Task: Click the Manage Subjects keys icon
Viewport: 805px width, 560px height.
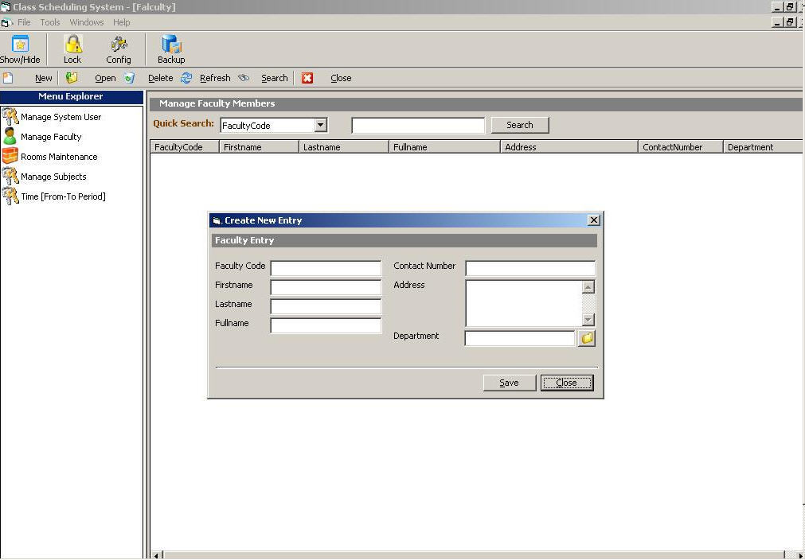Action: pyautogui.click(x=10, y=177)
